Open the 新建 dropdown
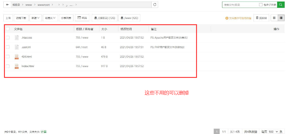286x134 pixels. (x=35, y=18)
